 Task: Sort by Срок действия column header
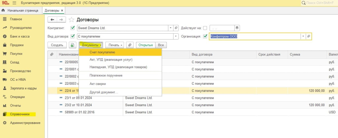pyautogui.click(x=272, y=55)
